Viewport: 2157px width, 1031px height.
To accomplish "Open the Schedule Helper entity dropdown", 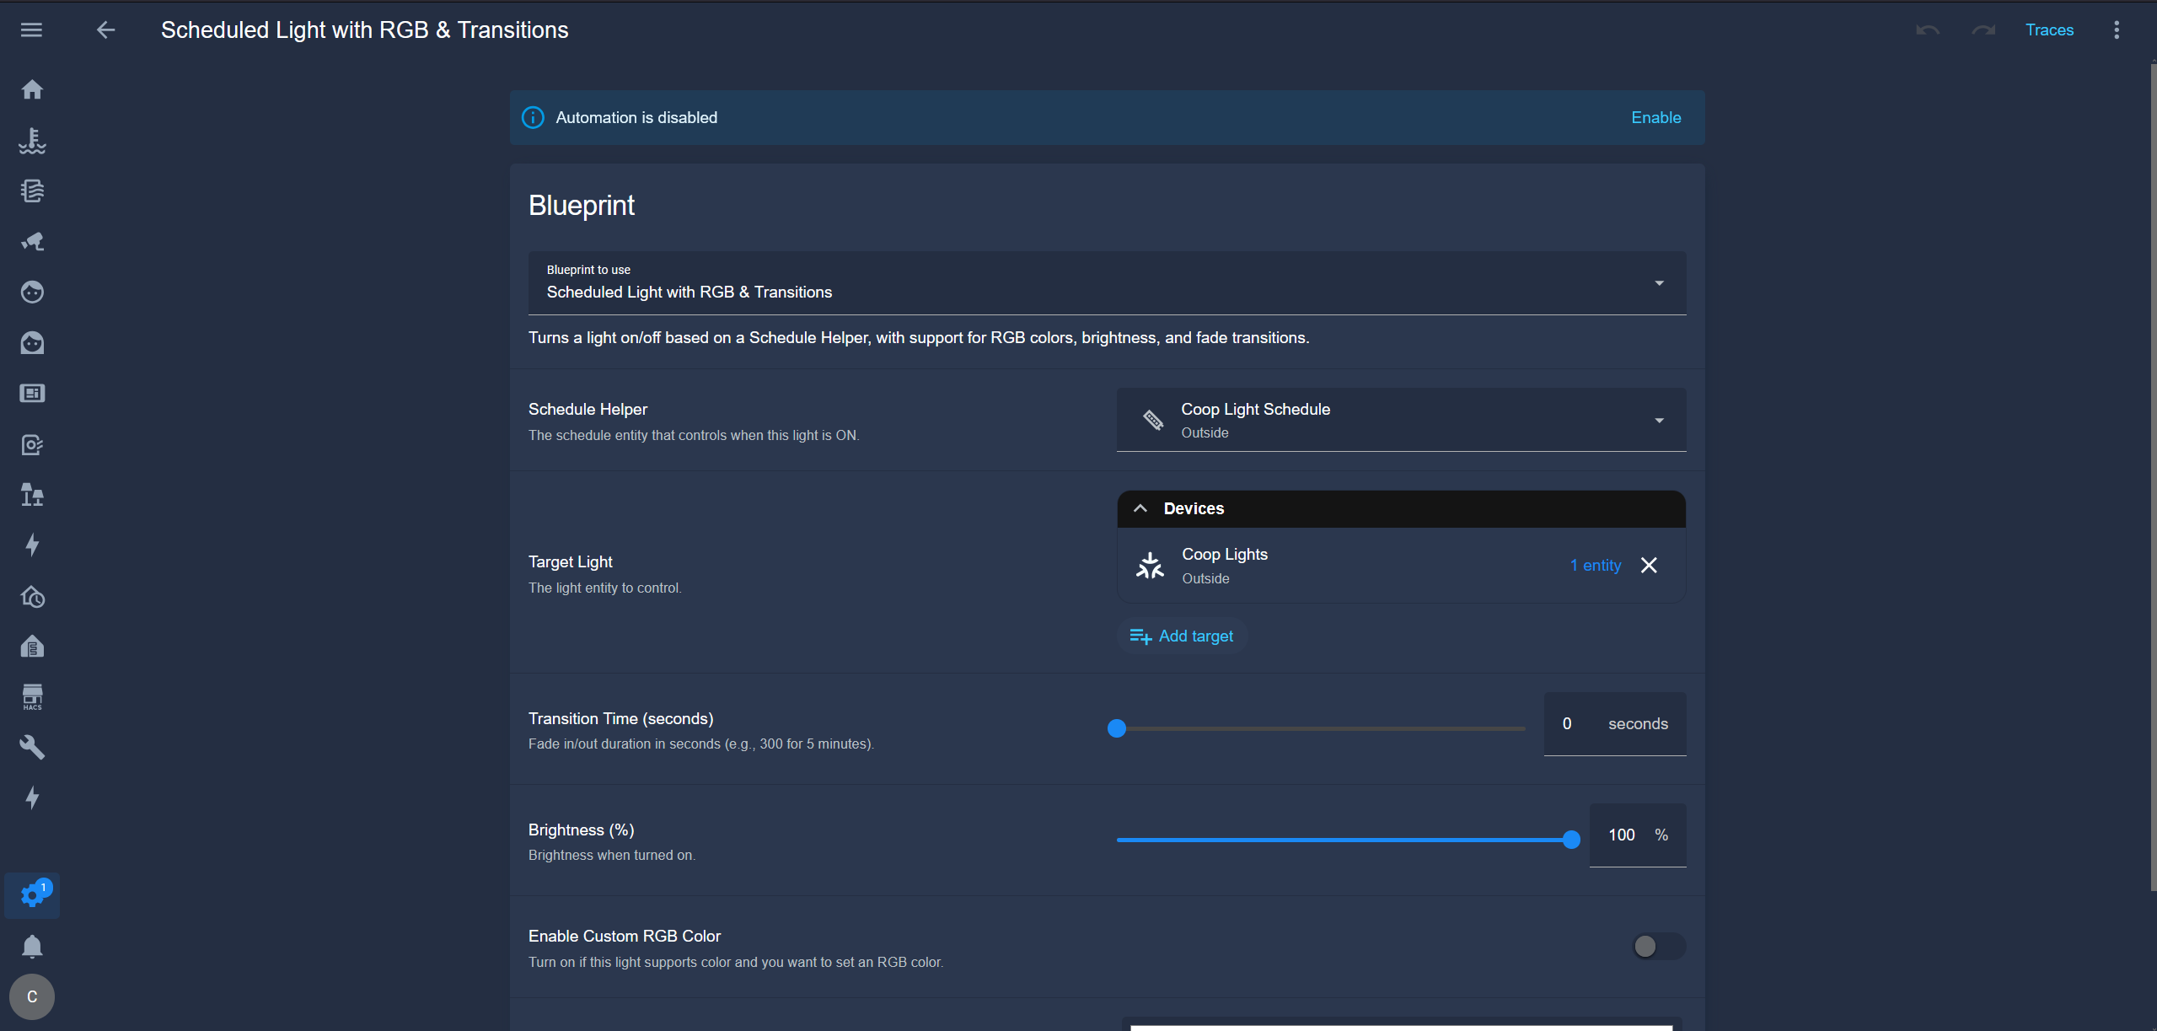I will tap(1401, 420).
